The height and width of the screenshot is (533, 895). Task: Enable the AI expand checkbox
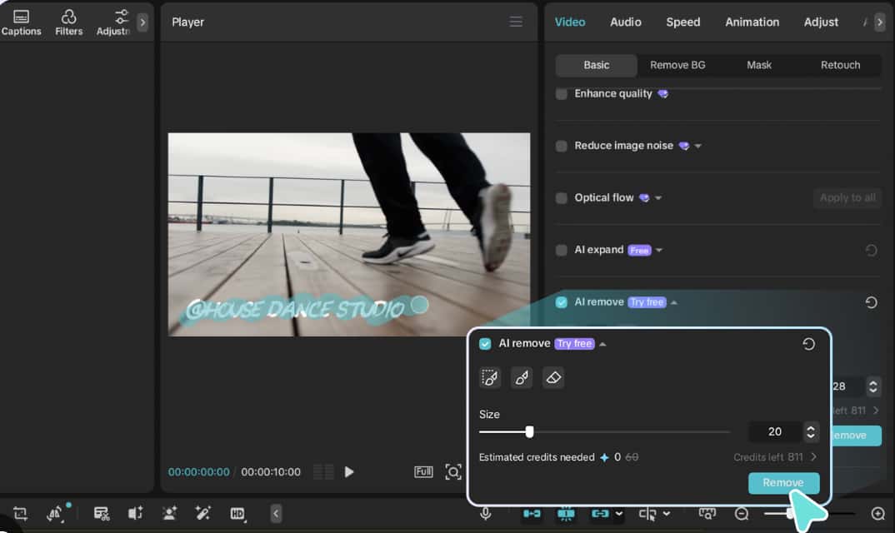pos(561,250)
